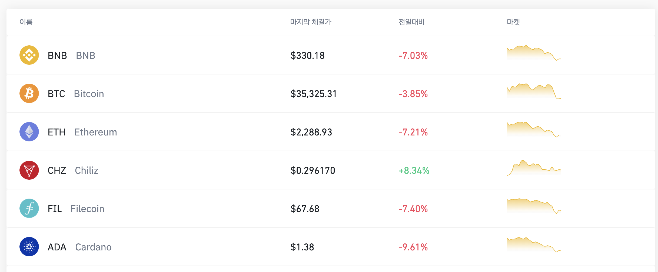Click the 전일대비 column header
The height and width of the screenshot is (272, 658).
(411, 22)
